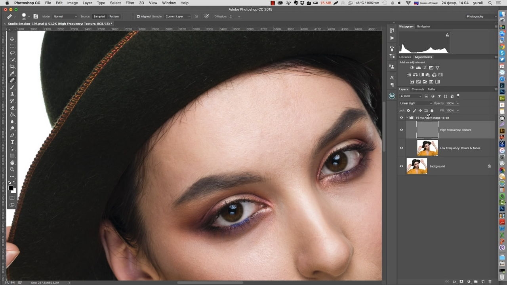
Task: Add a Brightness/Contrast adjustment
Action: tap(412, 68)
